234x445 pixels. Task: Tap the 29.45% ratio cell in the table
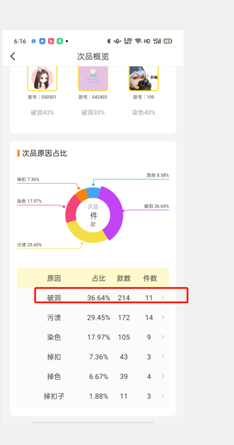point(99,318)
